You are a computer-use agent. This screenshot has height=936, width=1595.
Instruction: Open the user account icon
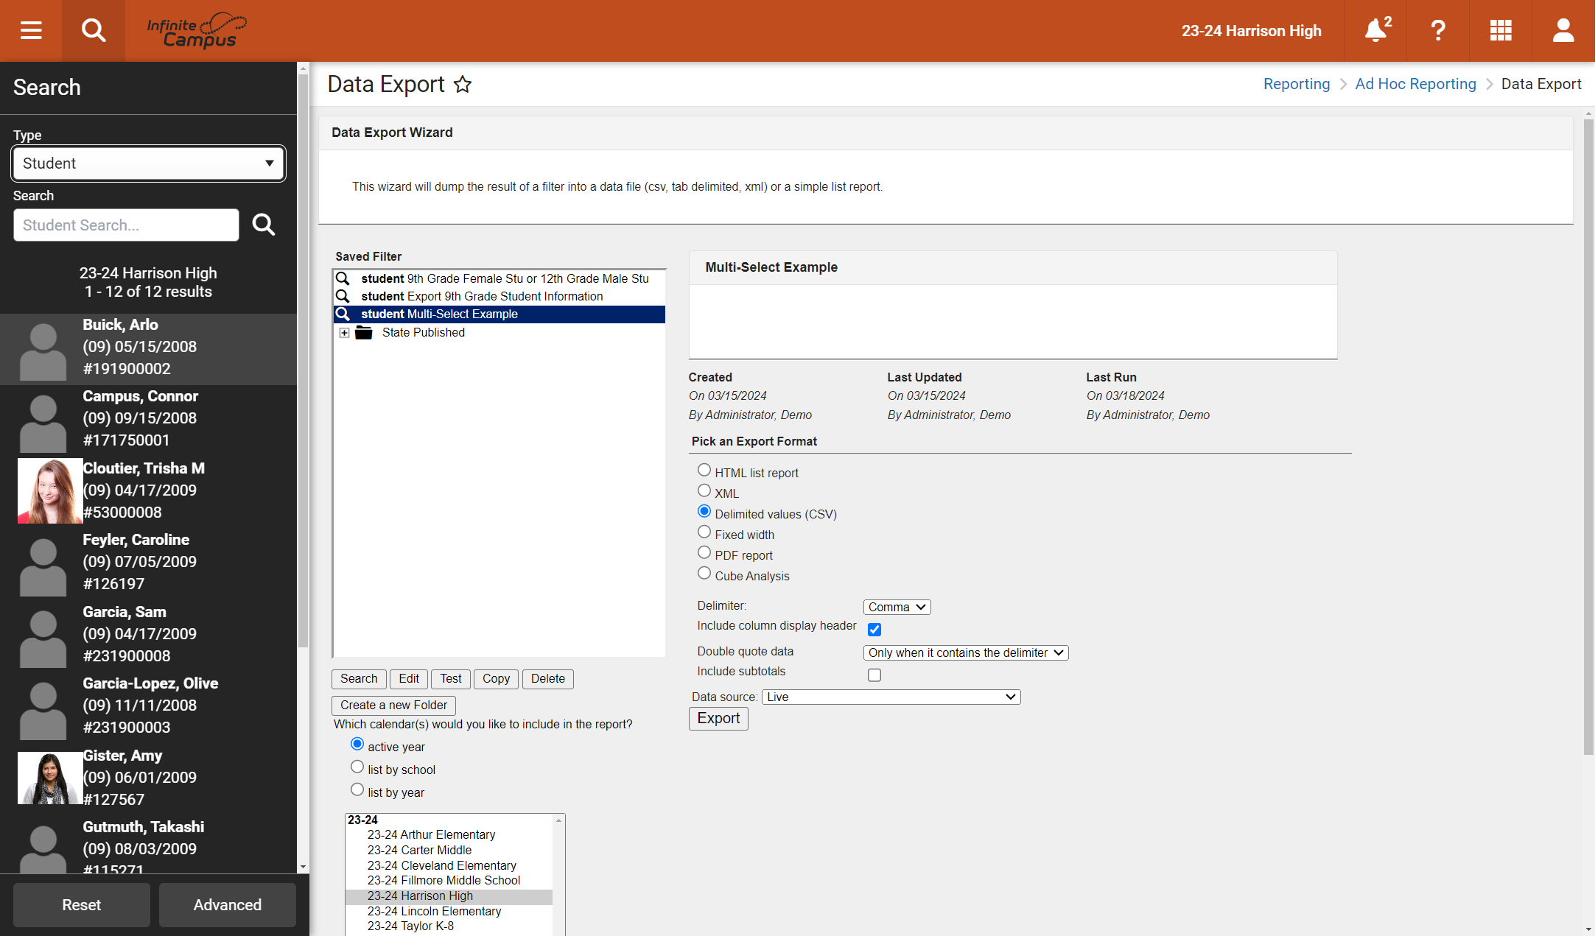[1563, 31]
